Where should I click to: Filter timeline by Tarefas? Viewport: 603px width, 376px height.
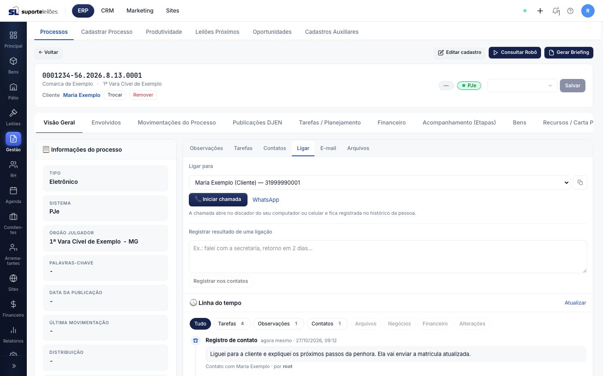pos(232,324)
